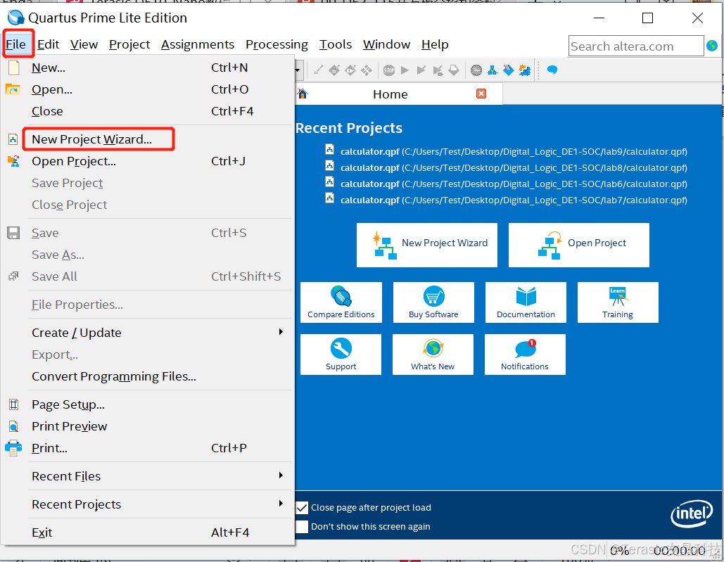Click the globe icon beside the search box
The height and width of the screenshot is (562, 724).
coord(712,46)
